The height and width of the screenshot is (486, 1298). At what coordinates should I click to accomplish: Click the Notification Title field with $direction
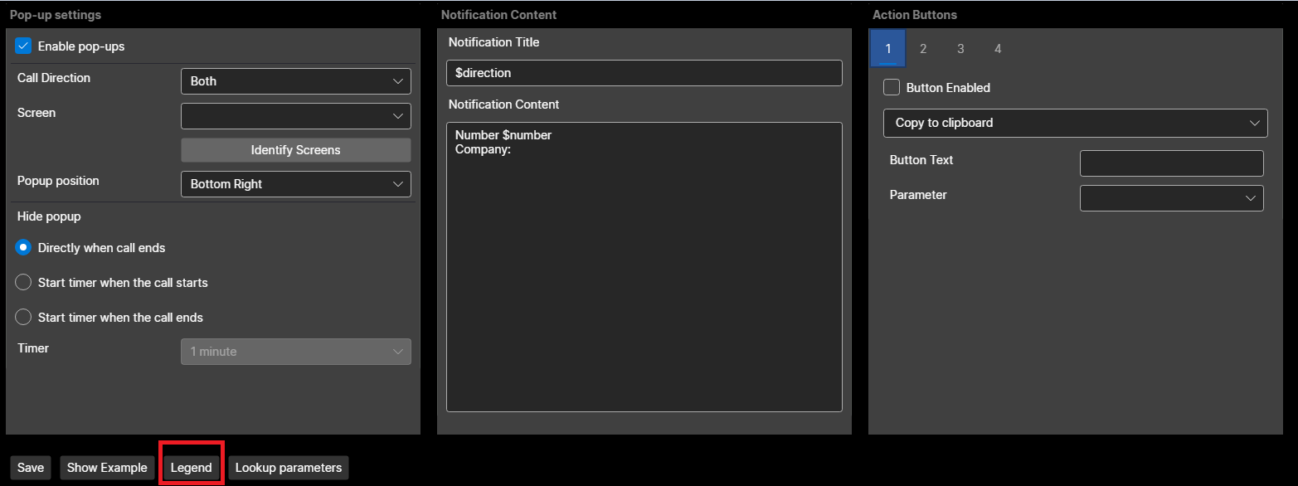click(x=644, y=73)
